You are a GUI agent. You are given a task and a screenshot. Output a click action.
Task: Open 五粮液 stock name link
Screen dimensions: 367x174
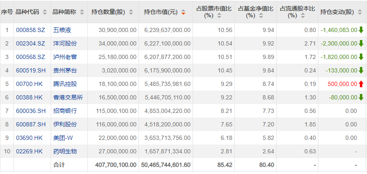(62, 30)
